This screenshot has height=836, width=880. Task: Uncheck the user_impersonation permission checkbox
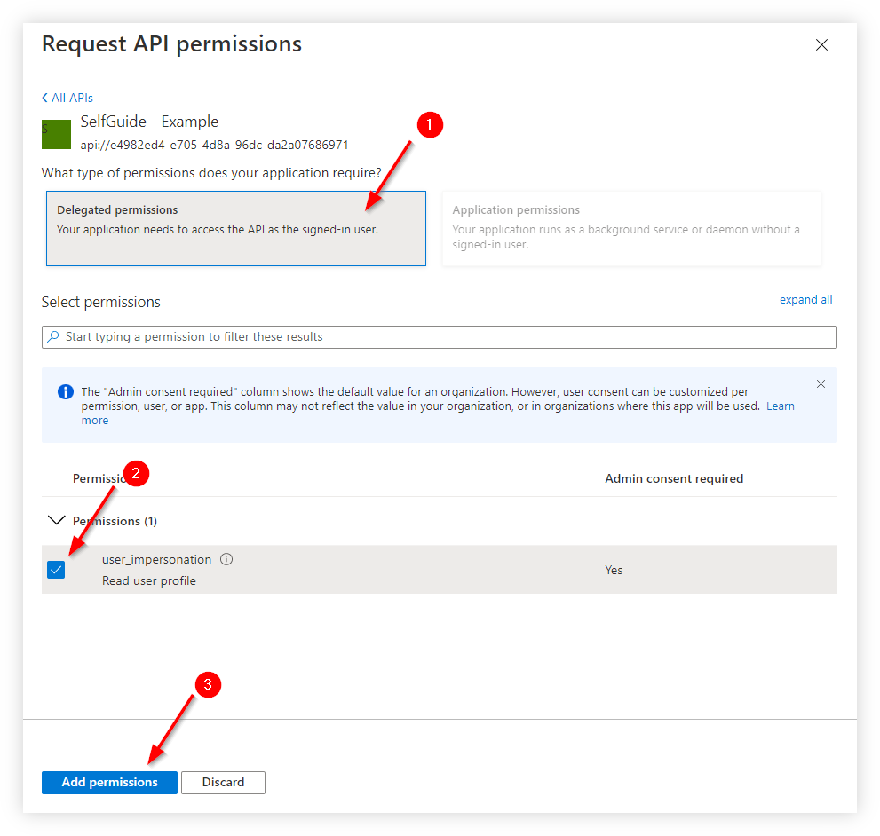coord(56,570)
